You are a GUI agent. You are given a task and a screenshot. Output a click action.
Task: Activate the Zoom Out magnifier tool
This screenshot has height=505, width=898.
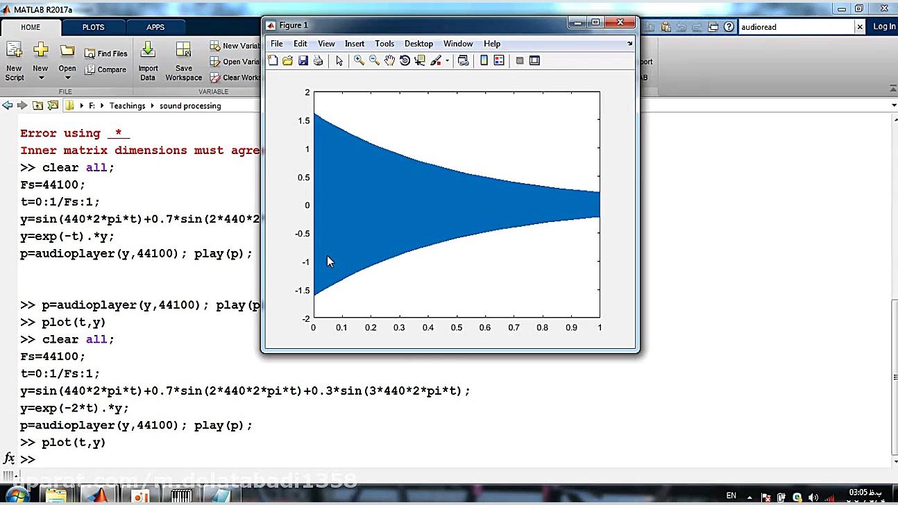coord(374,61)
